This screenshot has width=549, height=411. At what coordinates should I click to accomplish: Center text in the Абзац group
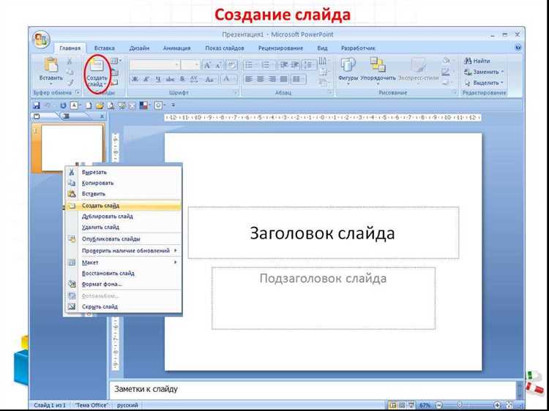tap(261, 80)
